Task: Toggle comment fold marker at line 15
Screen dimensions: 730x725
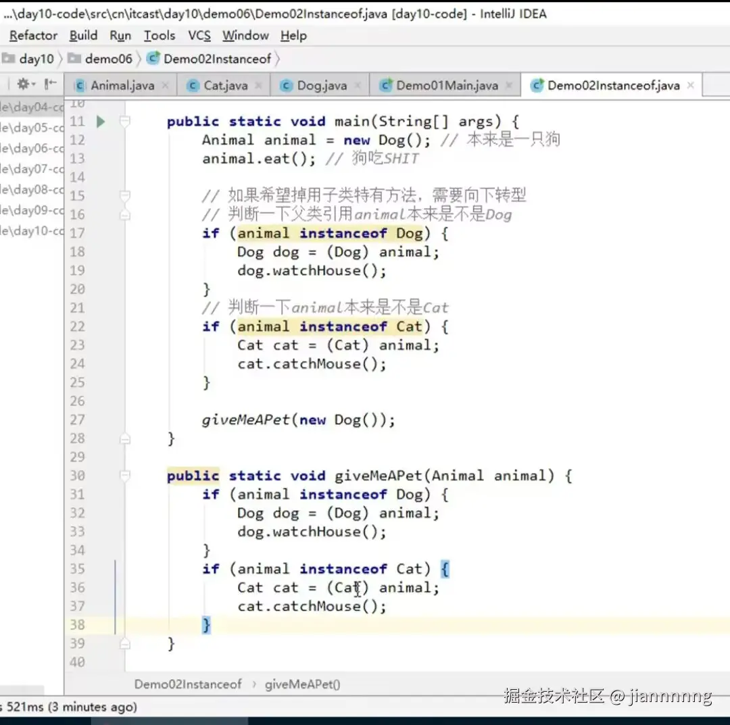Action: (125, 195)
